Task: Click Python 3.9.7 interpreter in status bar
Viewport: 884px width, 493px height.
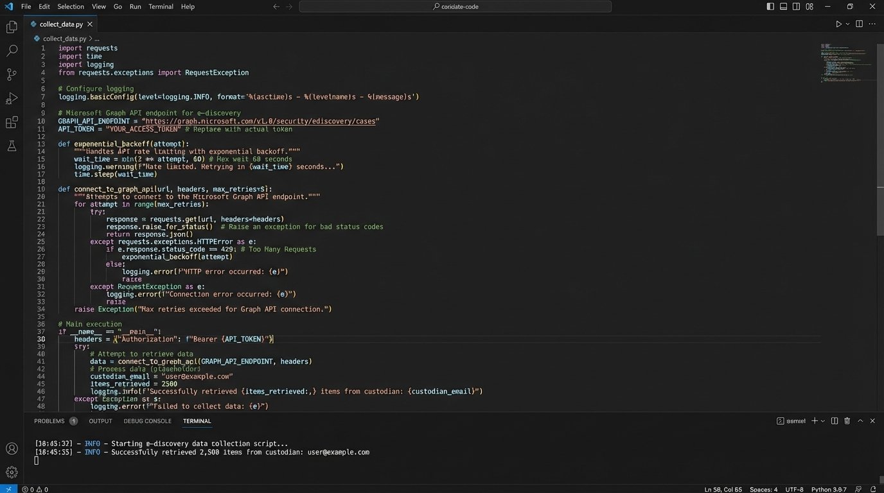Action: coord(829,489)
